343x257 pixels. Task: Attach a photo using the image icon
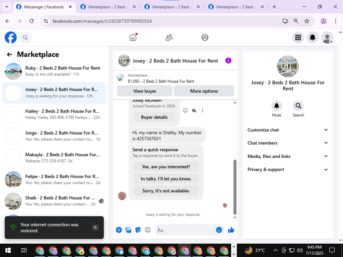[x=128, y=230]
